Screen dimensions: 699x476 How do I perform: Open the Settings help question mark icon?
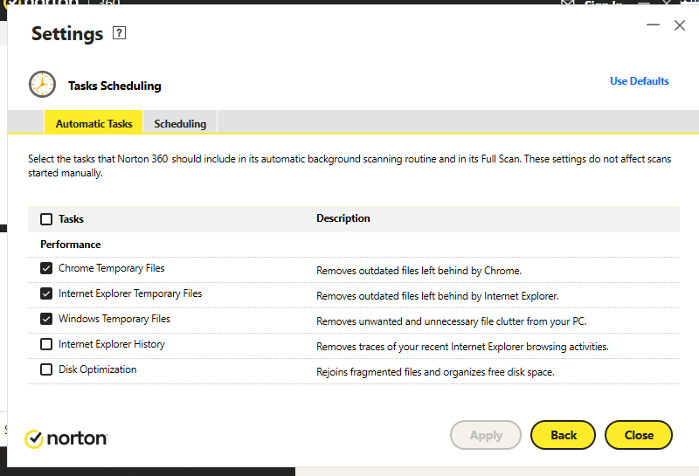pos(119,33)
